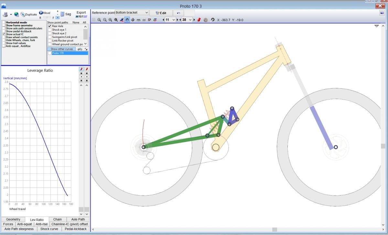Click the Duplicate icon

tap(23, 15)
